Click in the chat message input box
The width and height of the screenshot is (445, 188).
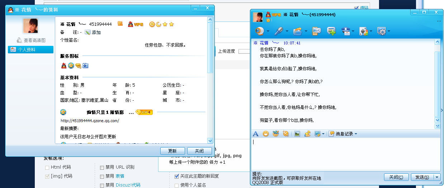click(344, 154)
